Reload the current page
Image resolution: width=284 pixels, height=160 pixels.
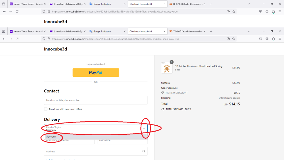point(17,39)
